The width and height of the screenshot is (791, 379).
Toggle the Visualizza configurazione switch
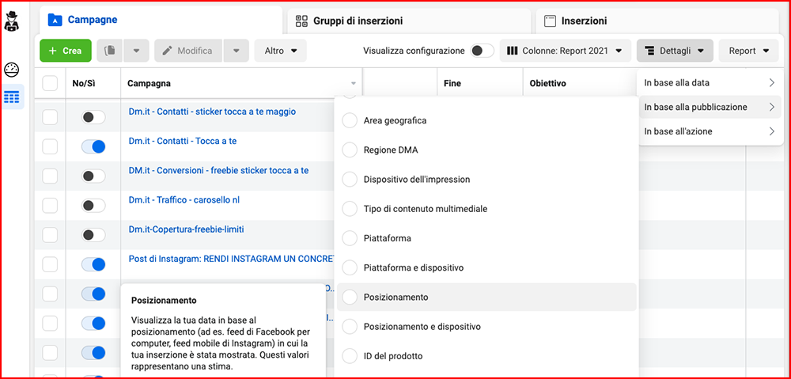[x=482, y=51]
